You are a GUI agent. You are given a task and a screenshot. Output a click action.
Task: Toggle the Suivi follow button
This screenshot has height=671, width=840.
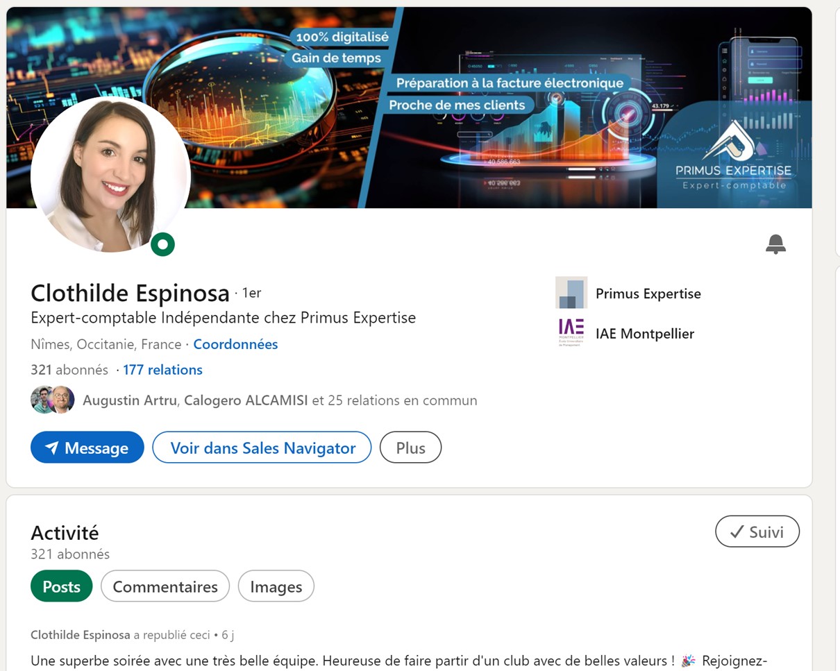(757, 532)
